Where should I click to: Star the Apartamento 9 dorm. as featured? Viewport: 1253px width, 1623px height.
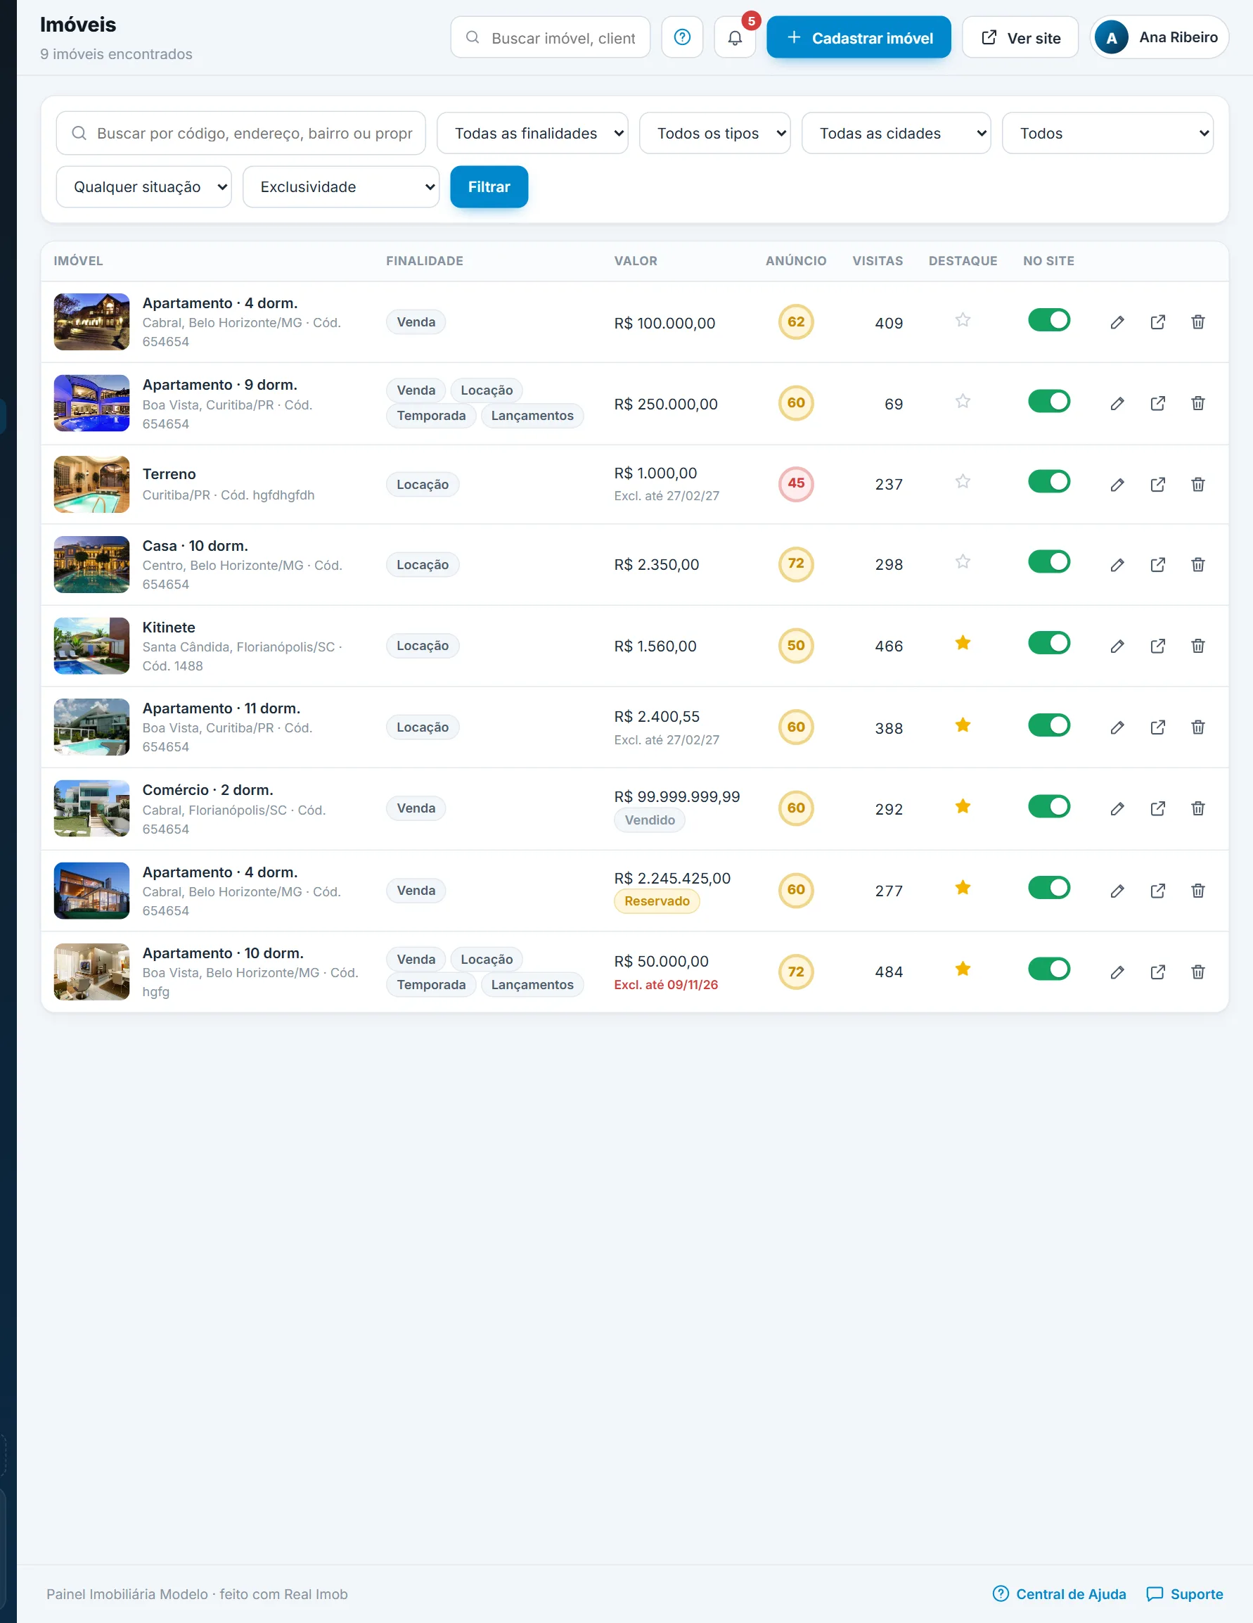(x=963, y=401)
